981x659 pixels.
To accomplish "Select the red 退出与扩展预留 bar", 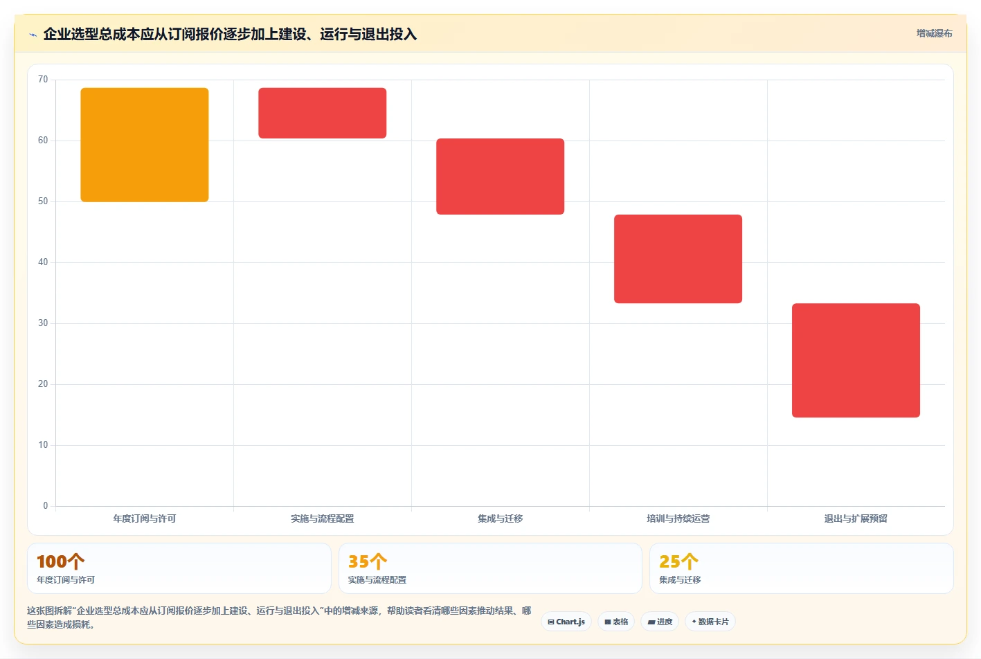I will (x=856, y=360).
